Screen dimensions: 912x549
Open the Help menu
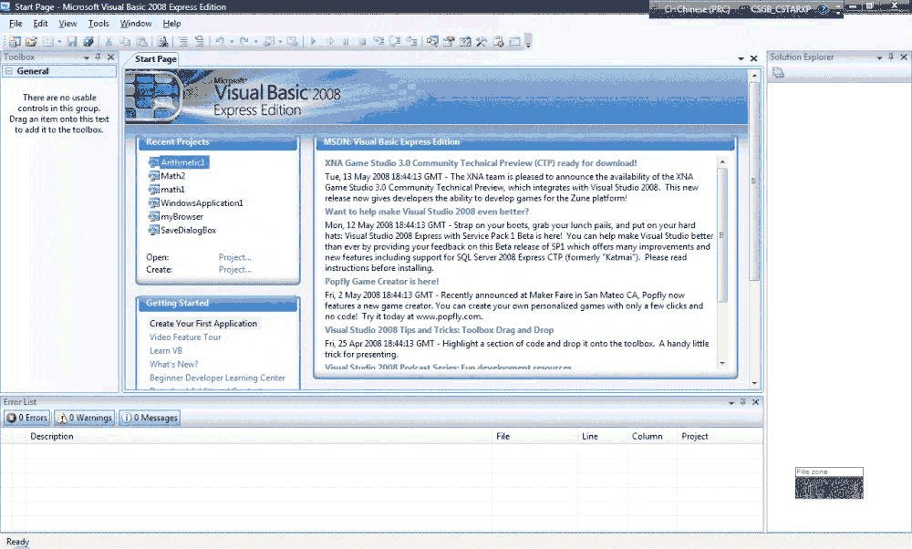(x=171, y=24)
